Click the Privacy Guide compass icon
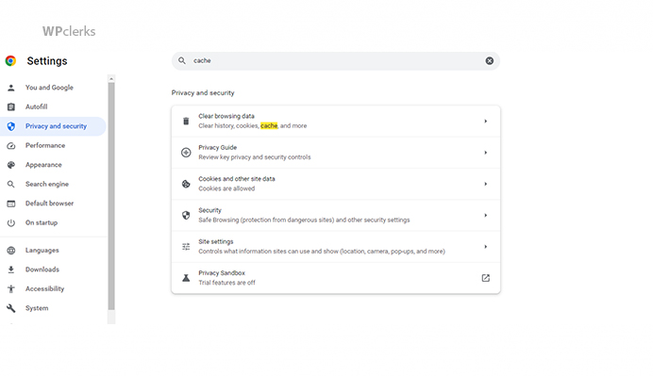 point(186,153)
